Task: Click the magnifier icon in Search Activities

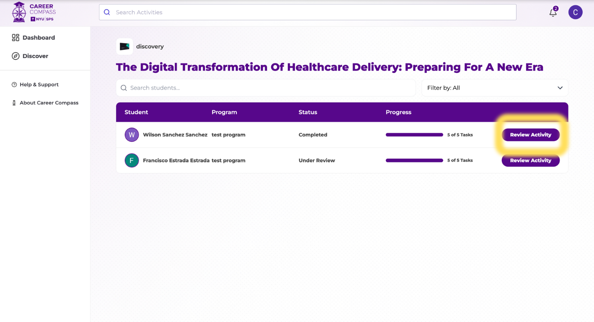Action: pos(107,12)
